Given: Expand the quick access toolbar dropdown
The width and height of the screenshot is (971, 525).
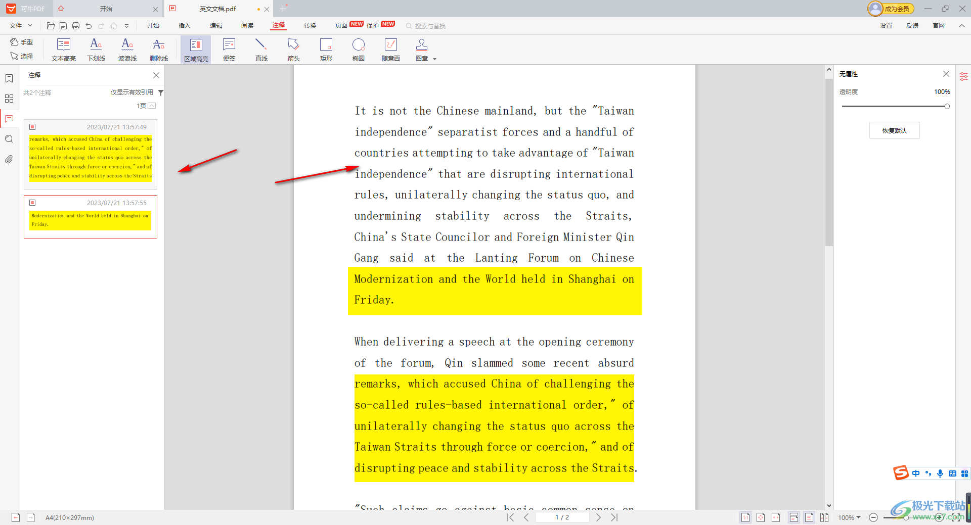Looking at the screenshot, I should point(126,26).
